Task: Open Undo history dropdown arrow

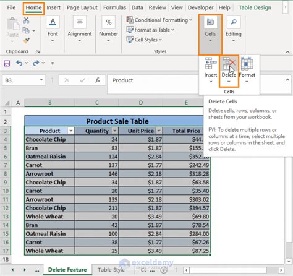Action: (27, 63)
